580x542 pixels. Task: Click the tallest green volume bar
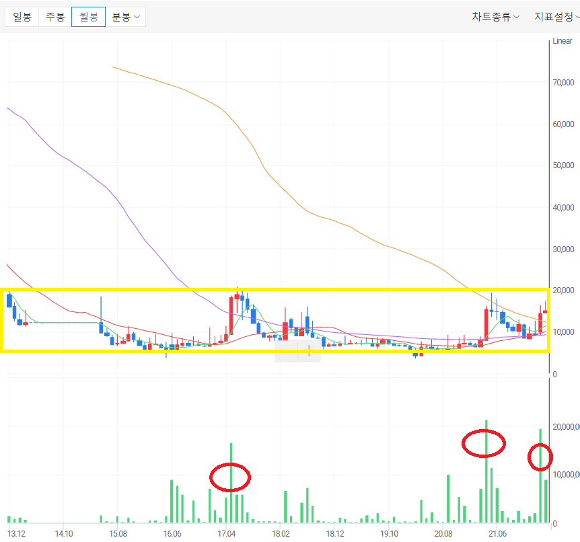(486, 471)
